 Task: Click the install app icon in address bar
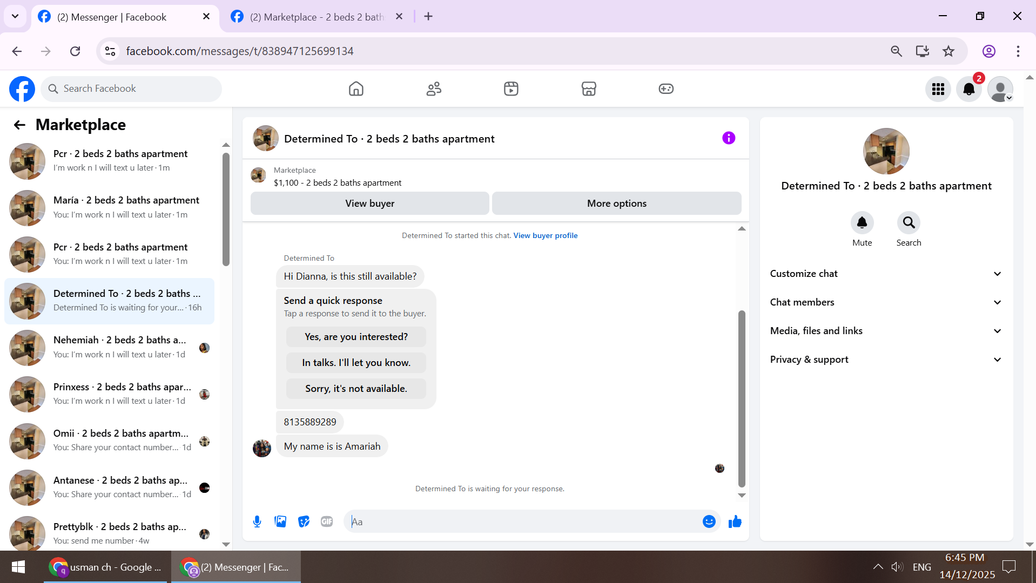pyautogui.click(x=923, y=51)
